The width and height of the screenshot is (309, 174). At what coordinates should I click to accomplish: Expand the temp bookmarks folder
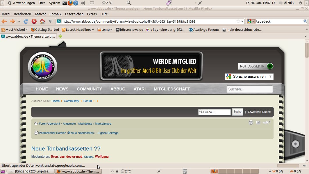(x=105, y=30)
